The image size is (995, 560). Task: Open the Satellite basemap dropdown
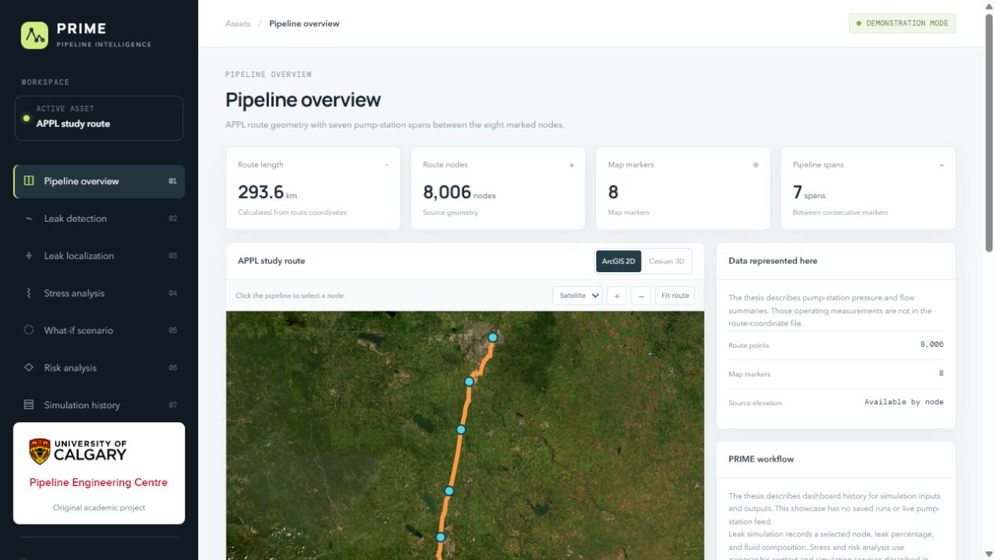(x=577, y=296)
